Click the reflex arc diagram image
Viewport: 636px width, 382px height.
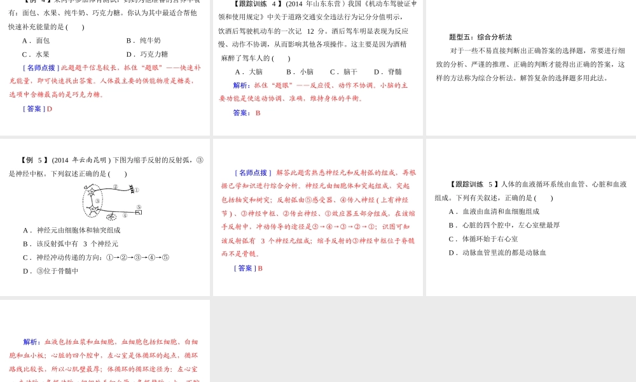point(113,202)
